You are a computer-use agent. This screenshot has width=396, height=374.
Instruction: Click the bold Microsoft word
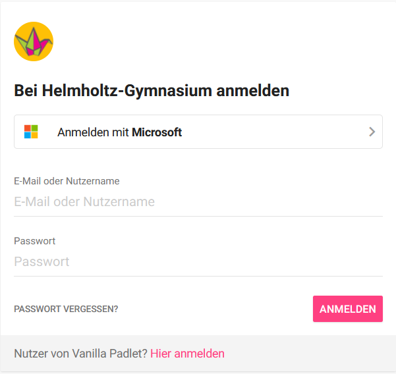[157, 132]
